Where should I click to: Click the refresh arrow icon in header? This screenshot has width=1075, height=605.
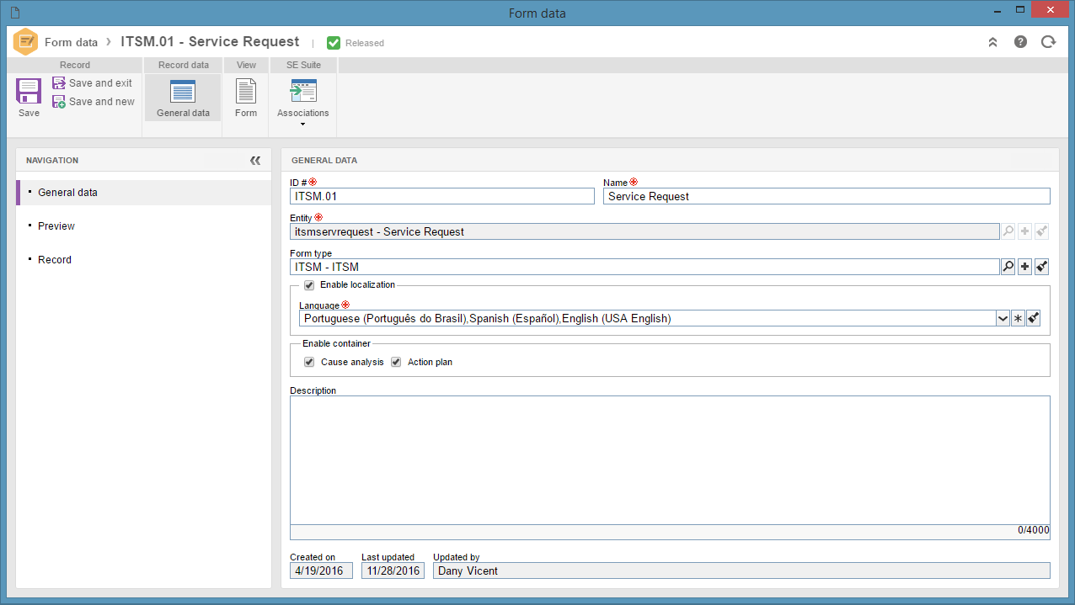pos(1048,42)
